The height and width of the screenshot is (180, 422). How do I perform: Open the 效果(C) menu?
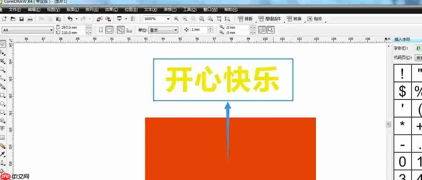pyautogui.click(x=112, y=10)
